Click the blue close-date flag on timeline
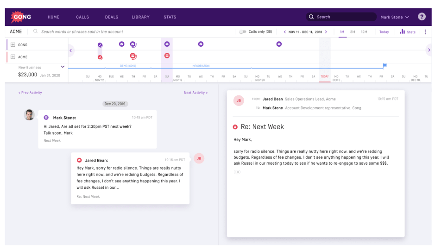This screenshot has width=435, height=250. point(385,65)
